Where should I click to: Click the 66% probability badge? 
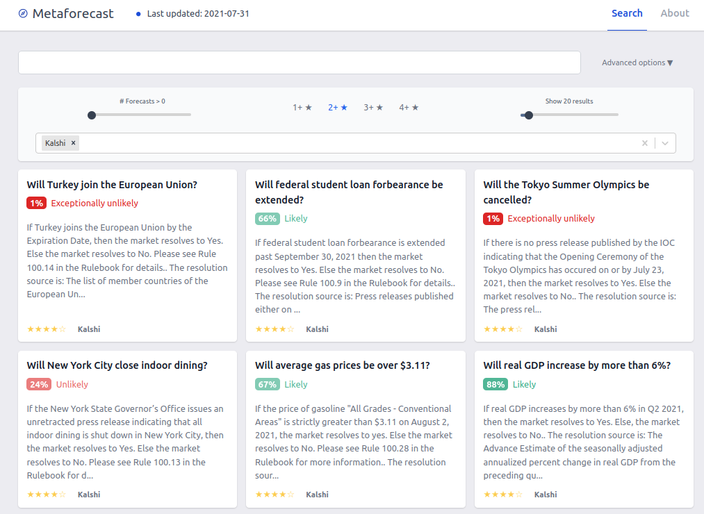tap(267, 219)
